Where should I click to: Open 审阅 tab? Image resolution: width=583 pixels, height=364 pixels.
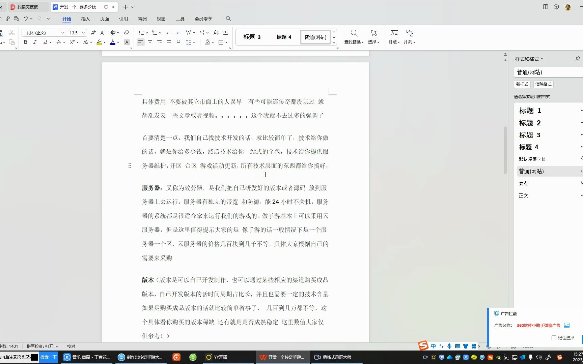point(142,19)
